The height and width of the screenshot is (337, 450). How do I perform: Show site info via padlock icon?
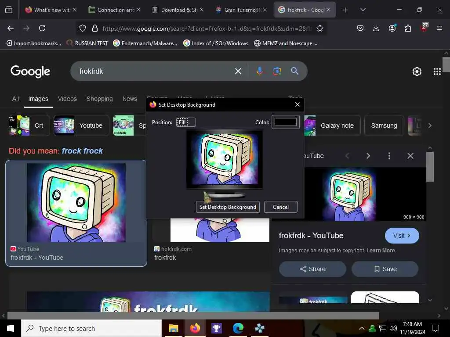click(95, 28)
